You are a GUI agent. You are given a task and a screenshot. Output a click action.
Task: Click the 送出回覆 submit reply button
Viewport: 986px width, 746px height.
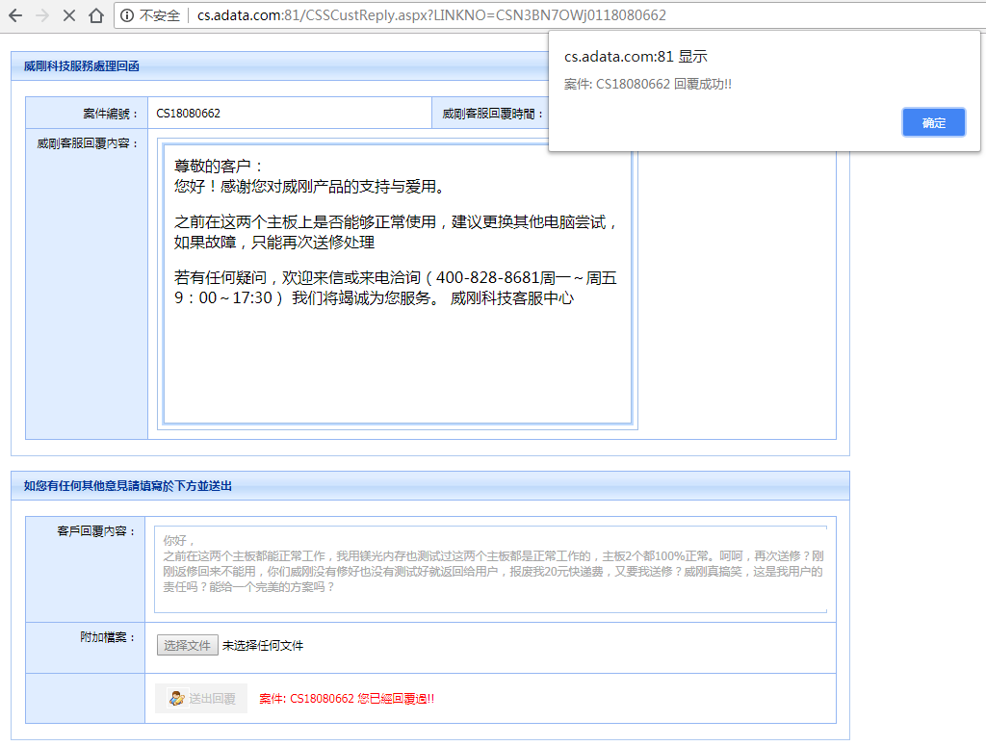[201, 698]
